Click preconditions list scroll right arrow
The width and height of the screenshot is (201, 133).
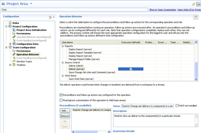[109, 132]
